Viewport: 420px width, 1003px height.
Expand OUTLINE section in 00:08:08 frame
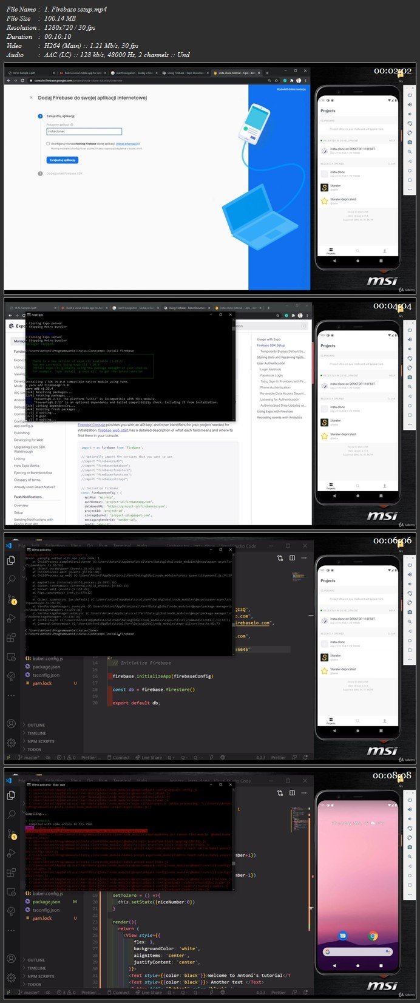click(36, 960)
